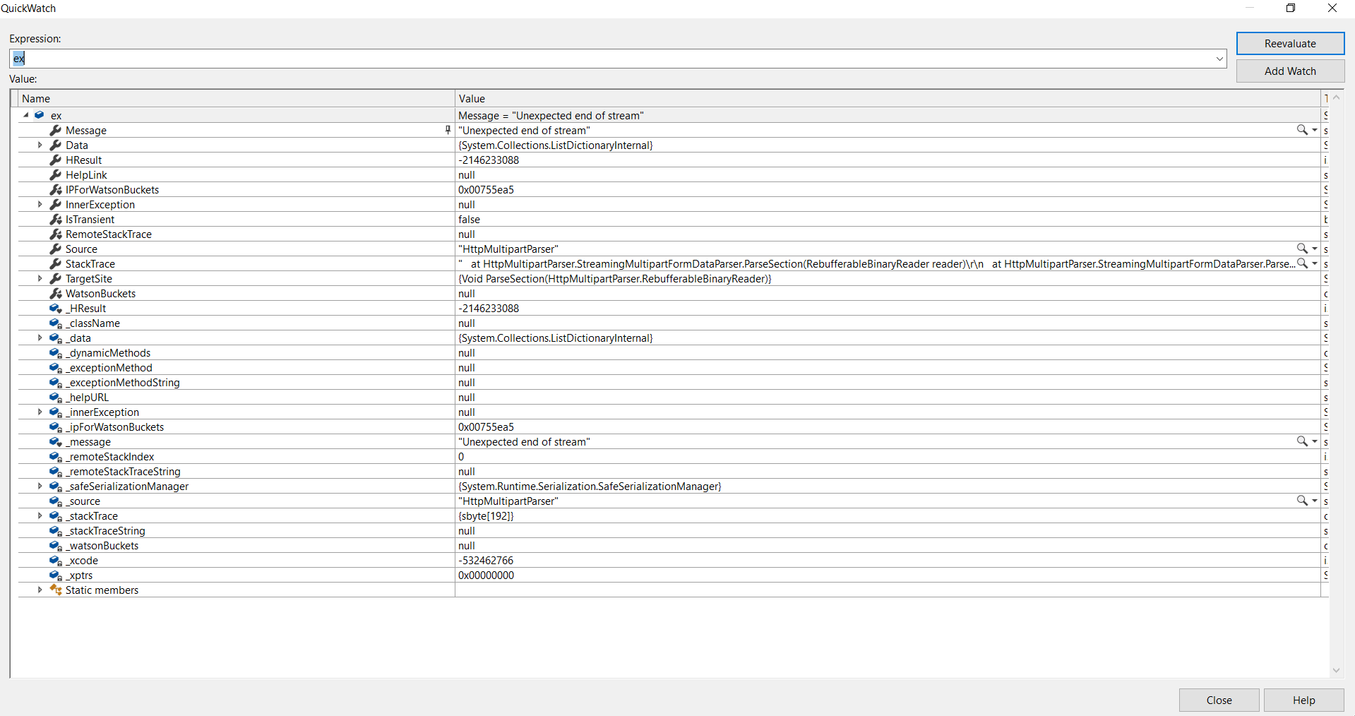Click the ex exception icon
The width and height of the screenshot is (1355, 716).
(x=40, y=115)
